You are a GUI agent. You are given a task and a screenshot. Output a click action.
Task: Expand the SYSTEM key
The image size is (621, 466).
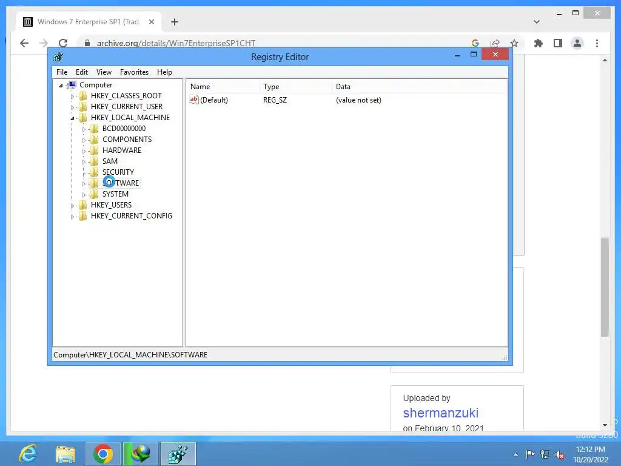point(84,195)
